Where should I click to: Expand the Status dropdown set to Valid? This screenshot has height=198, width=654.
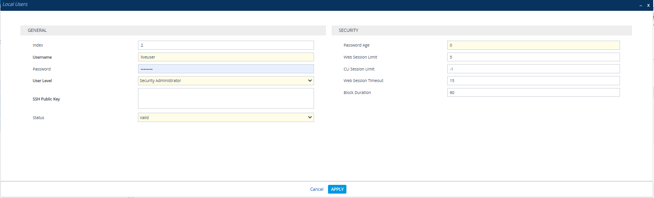pyautogui.click(x=226, y=118)
